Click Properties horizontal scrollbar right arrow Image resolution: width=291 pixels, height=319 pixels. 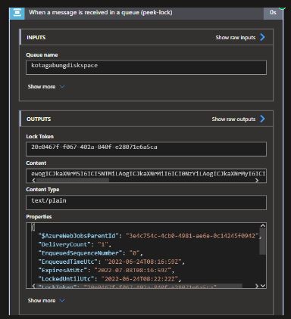tap(257, 286)
